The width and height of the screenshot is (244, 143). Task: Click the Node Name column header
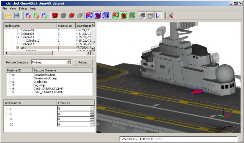coord(30,26)
